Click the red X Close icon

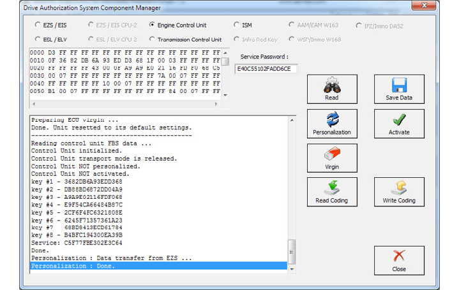coord(399,257)
